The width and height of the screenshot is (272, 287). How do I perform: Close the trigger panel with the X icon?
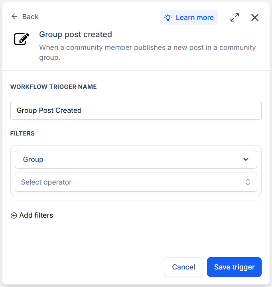tap(254, 18)
